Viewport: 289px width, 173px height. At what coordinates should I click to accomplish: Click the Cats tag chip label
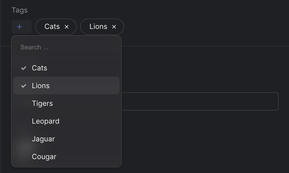(x=52, y=26)
